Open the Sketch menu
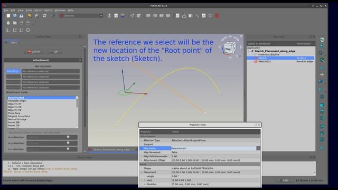Image resolution: width=338 pixels, height=190 pixels. click(48, 10)
